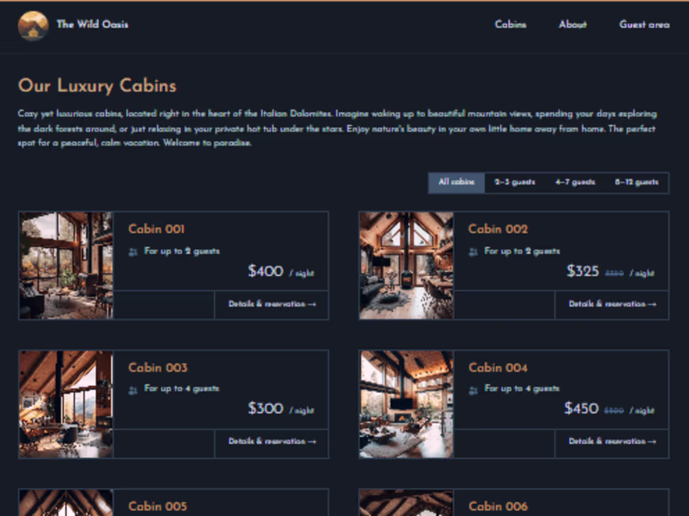Click the Cabin 001 photo thumbnail

[66, 265]
